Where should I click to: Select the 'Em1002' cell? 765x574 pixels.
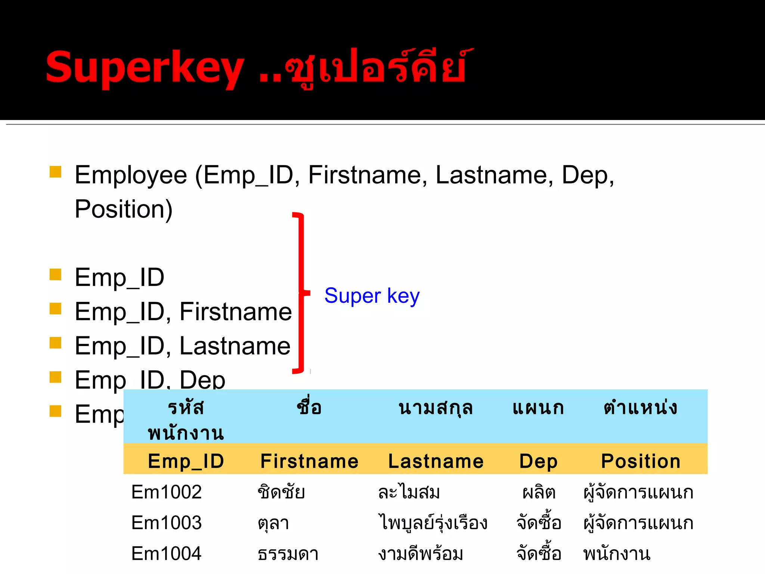coord(167,492)
